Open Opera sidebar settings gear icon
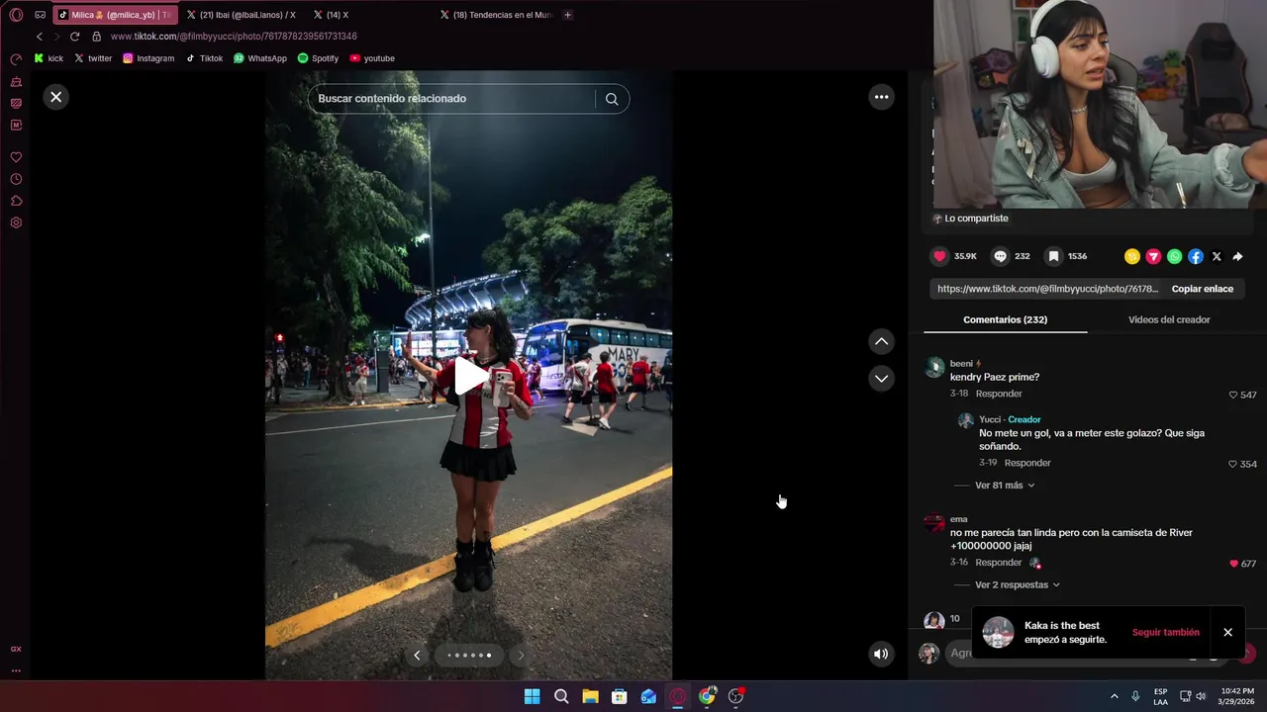1267x712 pixels. click(16, 222)
